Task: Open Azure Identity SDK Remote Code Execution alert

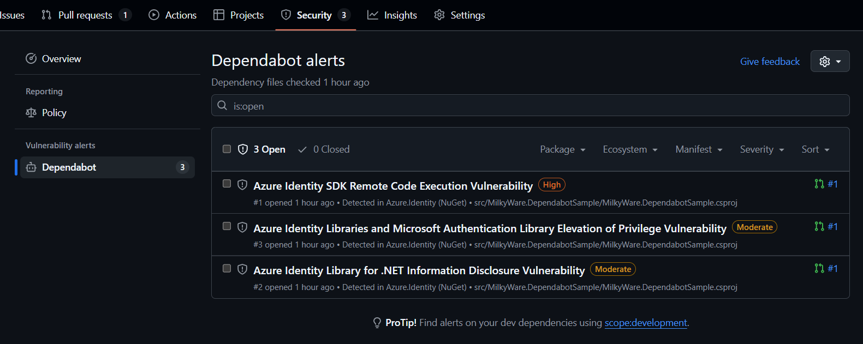Action: (393, 186)
